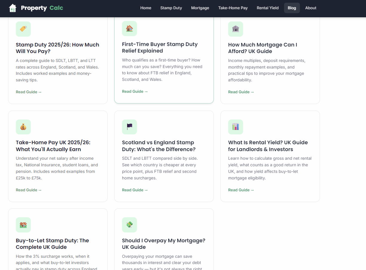
Task: Click the Property Calc brand name text
Action: click(42, 8)
